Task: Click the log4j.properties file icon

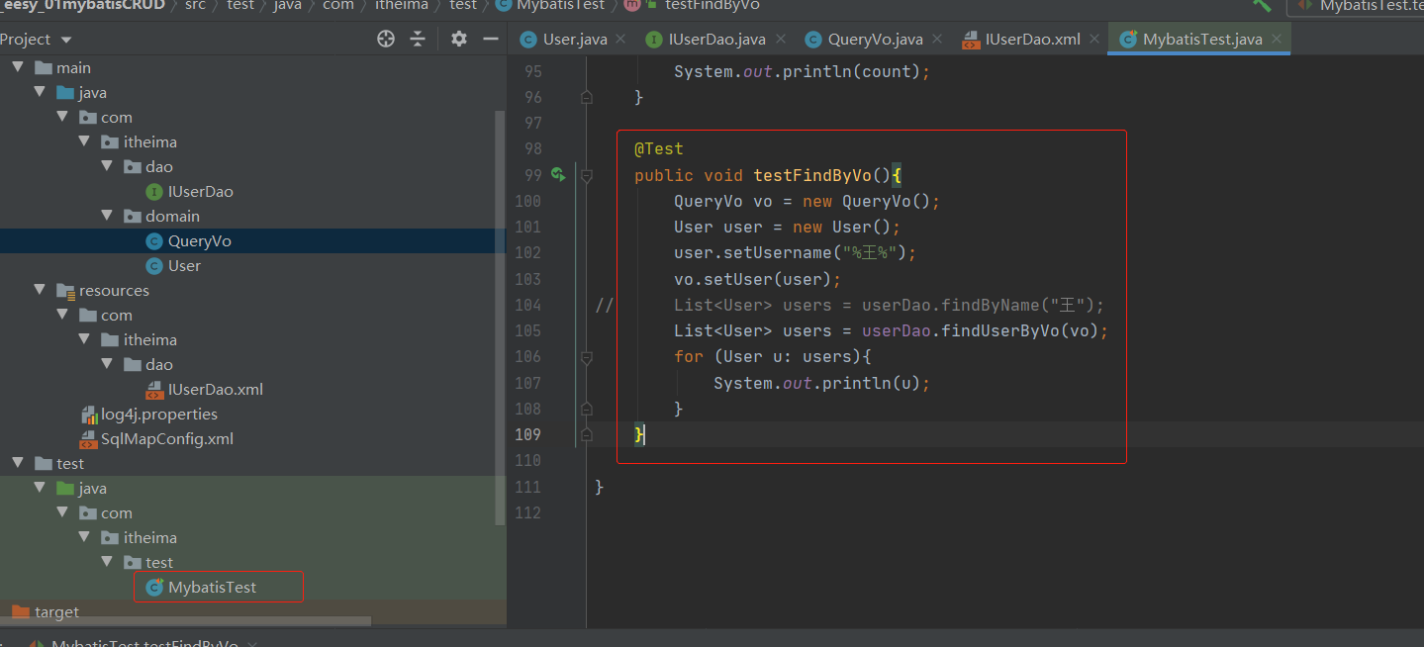Action: 89,414
